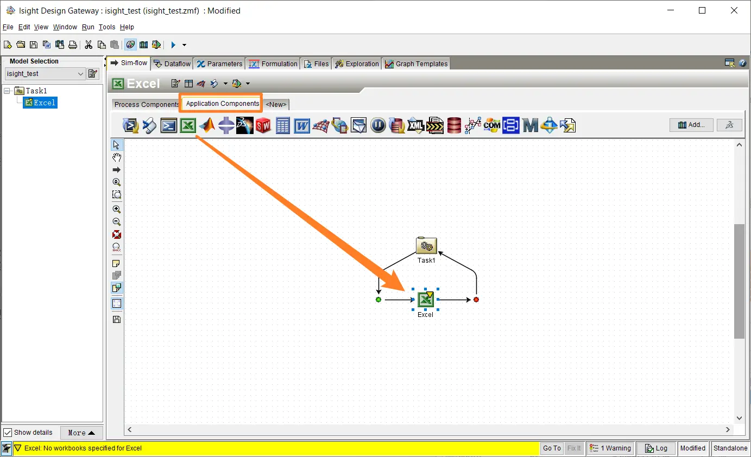The image size is (751, 457).
Task: Select the XML component icon
Action: click(x=415, y=126)
